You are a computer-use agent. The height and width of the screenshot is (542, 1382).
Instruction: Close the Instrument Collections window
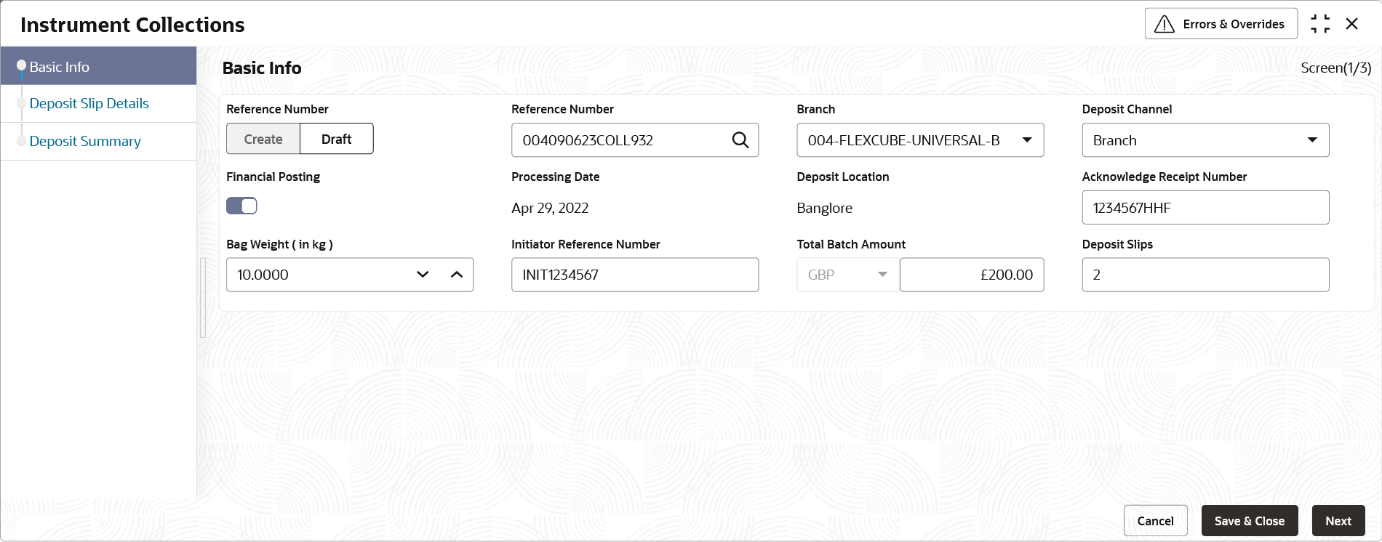tap(1352, 24)
